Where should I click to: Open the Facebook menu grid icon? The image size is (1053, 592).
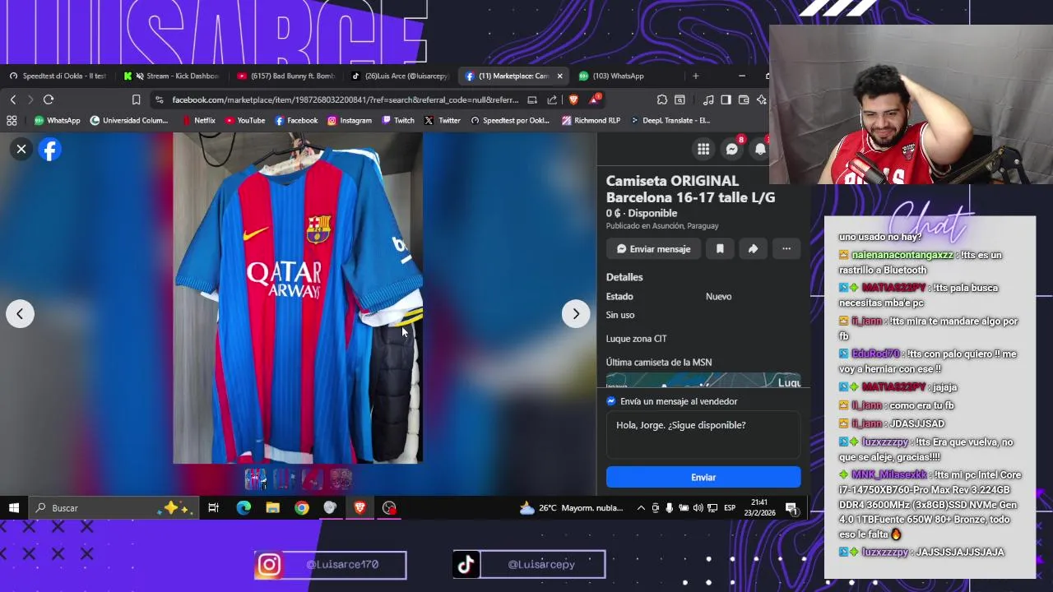click(703, 149)
